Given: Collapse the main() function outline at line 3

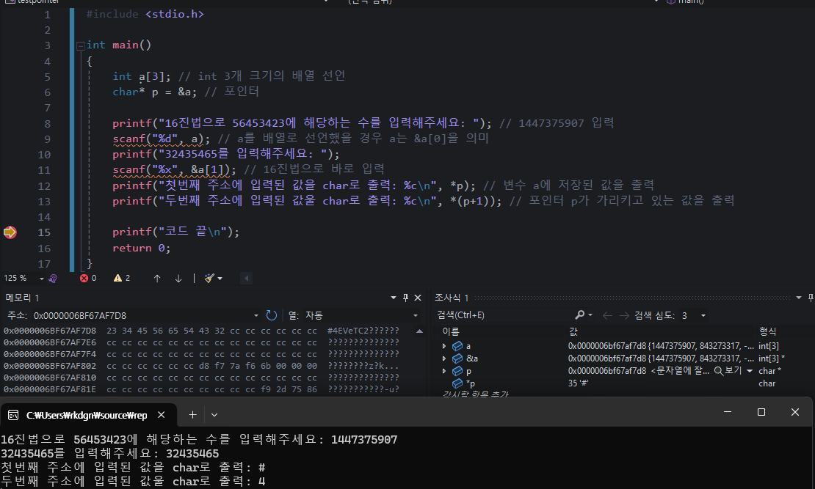Looking at the screenshot, I should point(81,45).
